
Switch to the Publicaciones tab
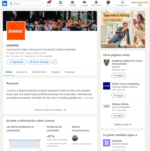[x=39, y=72]
